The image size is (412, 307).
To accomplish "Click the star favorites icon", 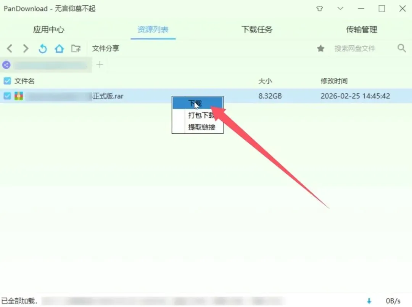I will coord(320,48).
